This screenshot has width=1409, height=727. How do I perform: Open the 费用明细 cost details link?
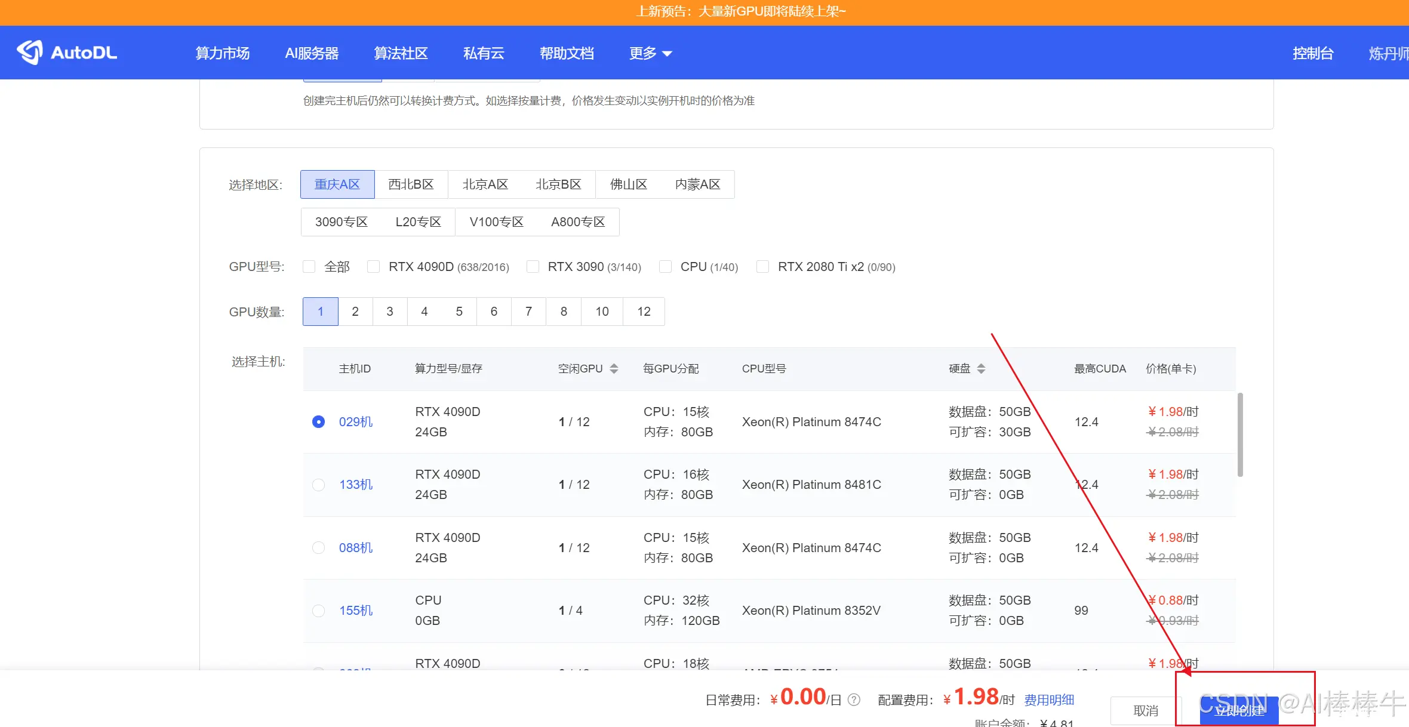(x=1049, y=700)
